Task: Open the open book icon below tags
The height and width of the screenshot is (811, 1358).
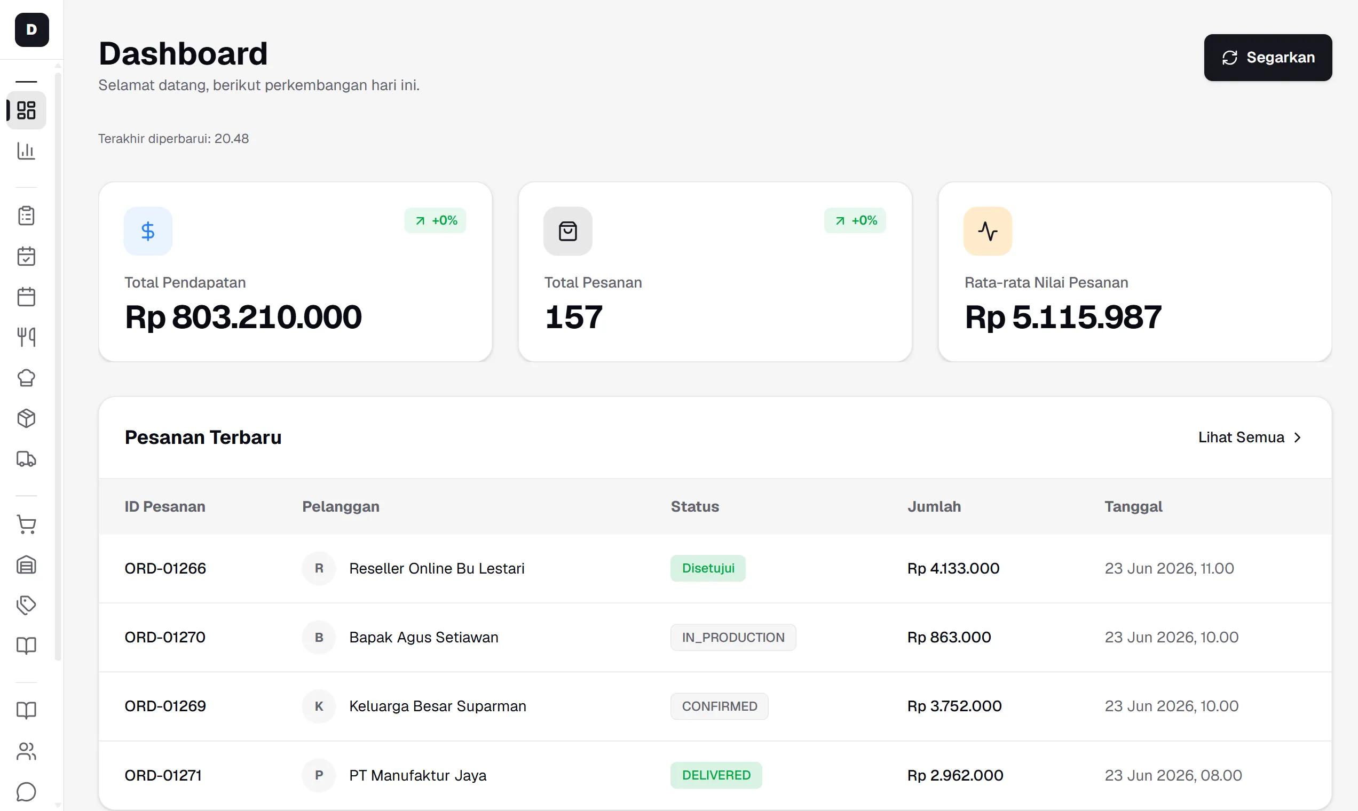Action: [26, 646]
